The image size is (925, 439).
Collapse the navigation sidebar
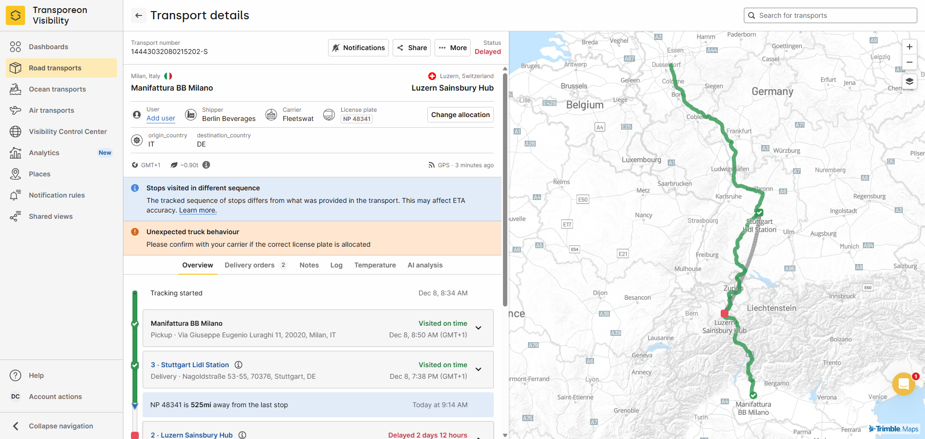[61, 426]
